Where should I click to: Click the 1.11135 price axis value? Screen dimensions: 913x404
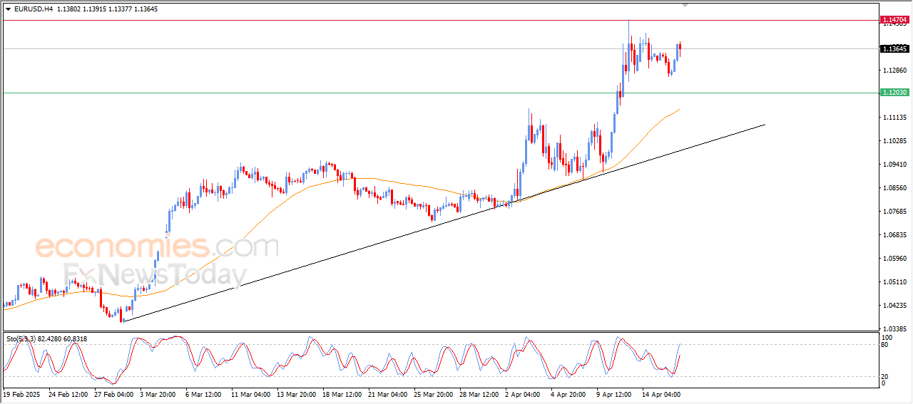tap(894, 118)
